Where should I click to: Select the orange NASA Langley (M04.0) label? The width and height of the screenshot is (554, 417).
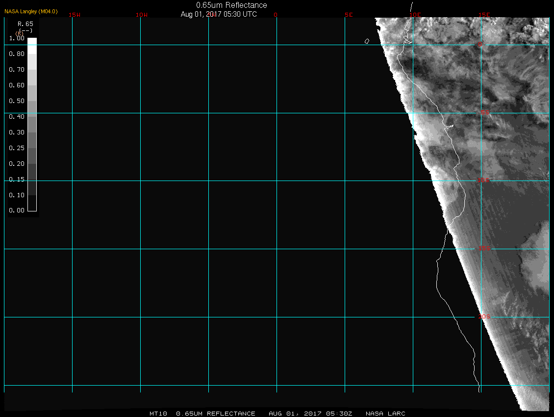point(31,11)
